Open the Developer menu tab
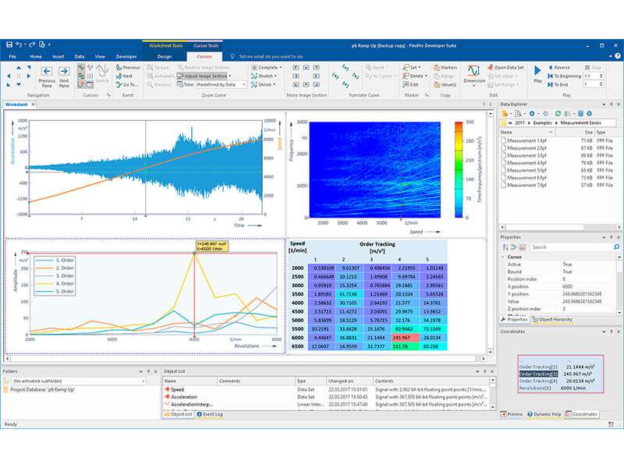The image size is (624, 468). 126,56
